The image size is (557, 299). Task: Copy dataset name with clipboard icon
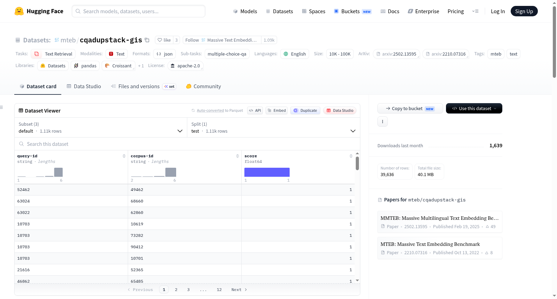147,40
